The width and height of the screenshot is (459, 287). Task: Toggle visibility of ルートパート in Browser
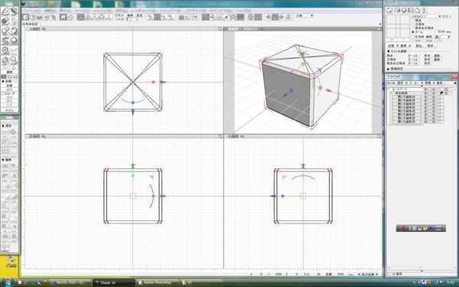(425, 89)
